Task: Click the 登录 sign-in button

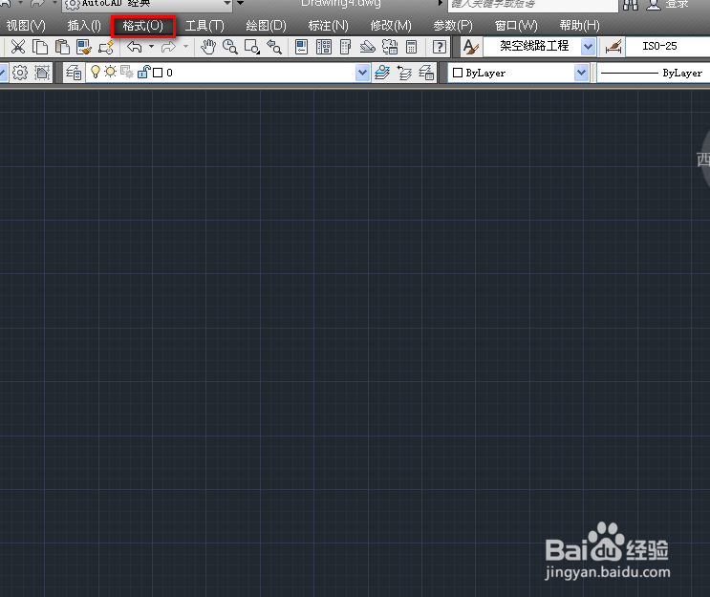Action: pyautogui.click(x=677, y=4)
